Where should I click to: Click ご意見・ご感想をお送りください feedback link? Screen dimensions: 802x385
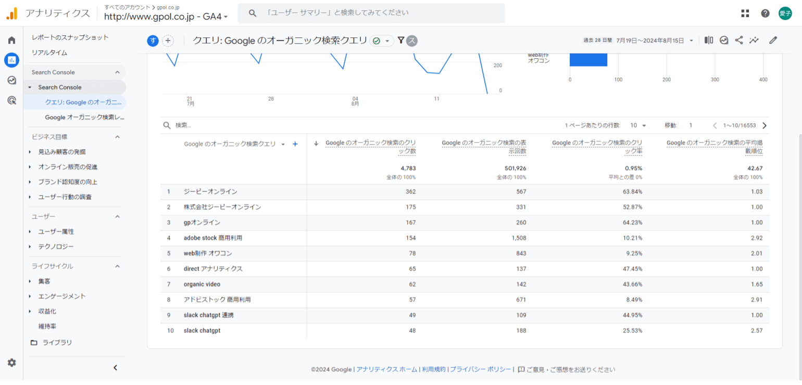pyautogui.click(x=567, y=369)
